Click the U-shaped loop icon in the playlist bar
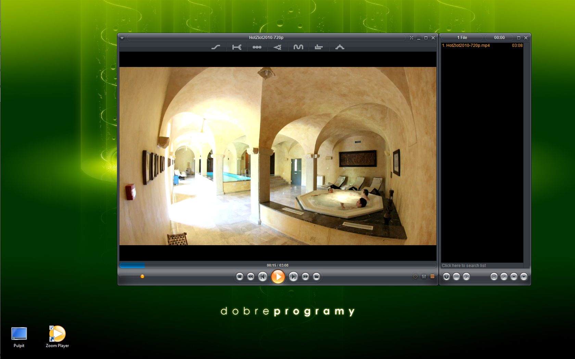Screen dimensions: 575x359 pos(446,277)
